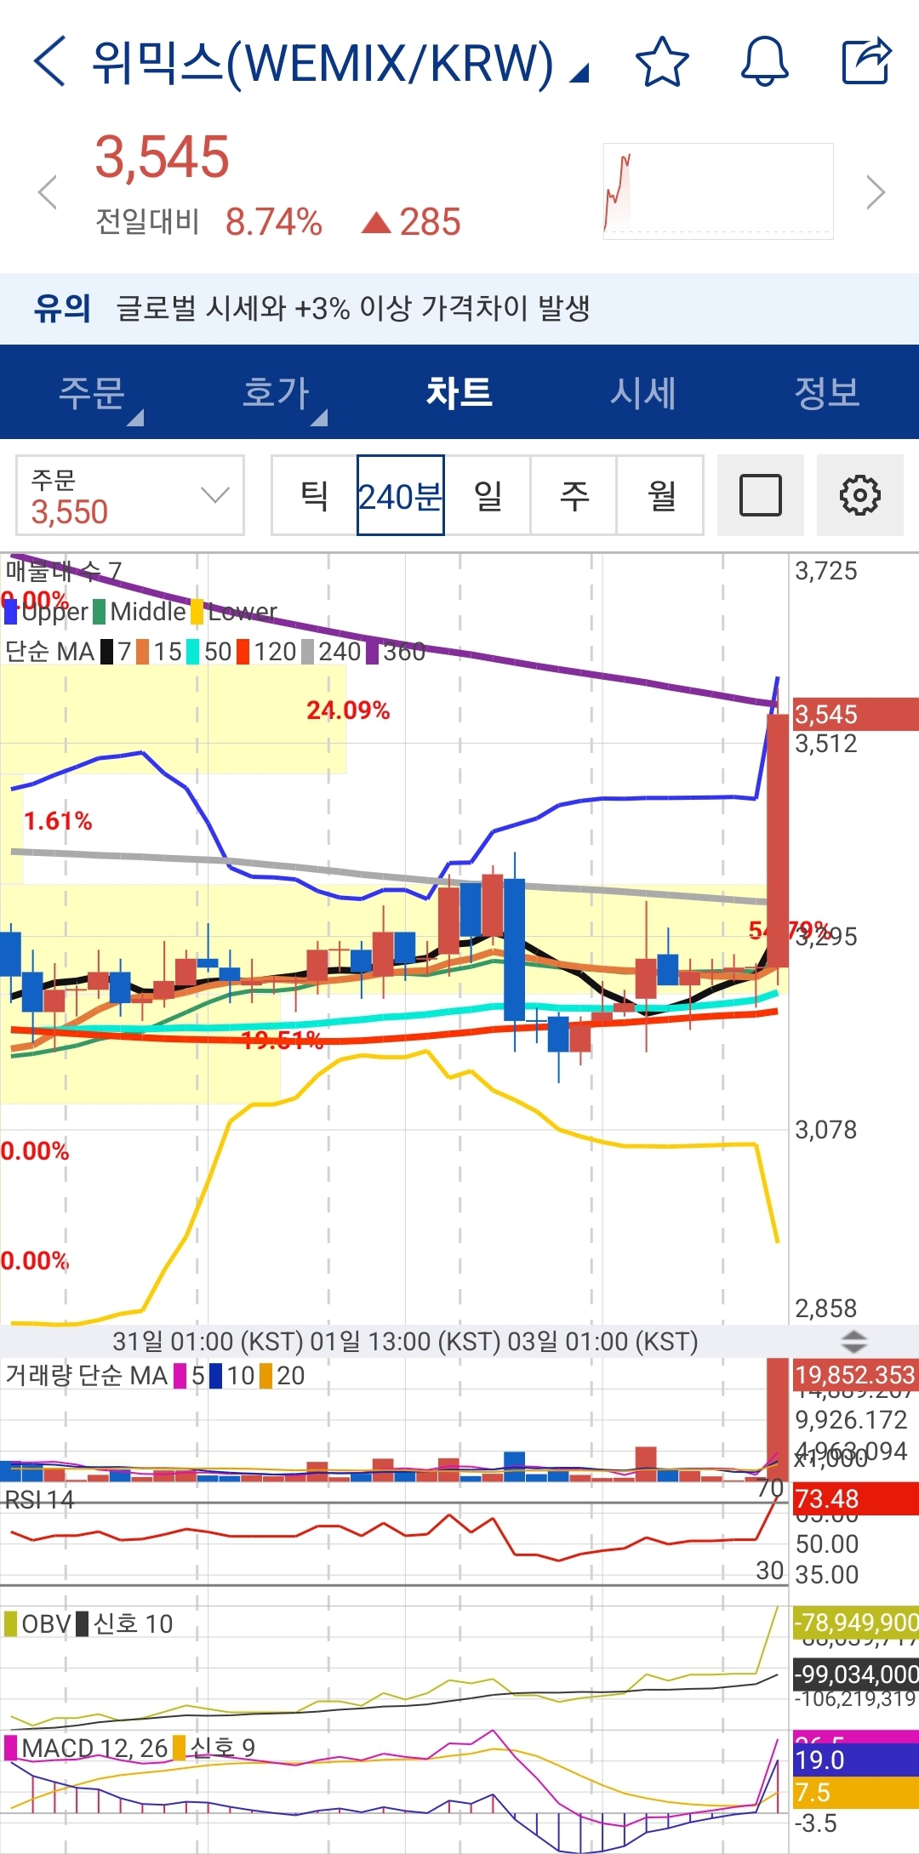The image size is (919, 1854).
Task: Tap the MACD value 19.0 tag
Action: coord(855,1760)
